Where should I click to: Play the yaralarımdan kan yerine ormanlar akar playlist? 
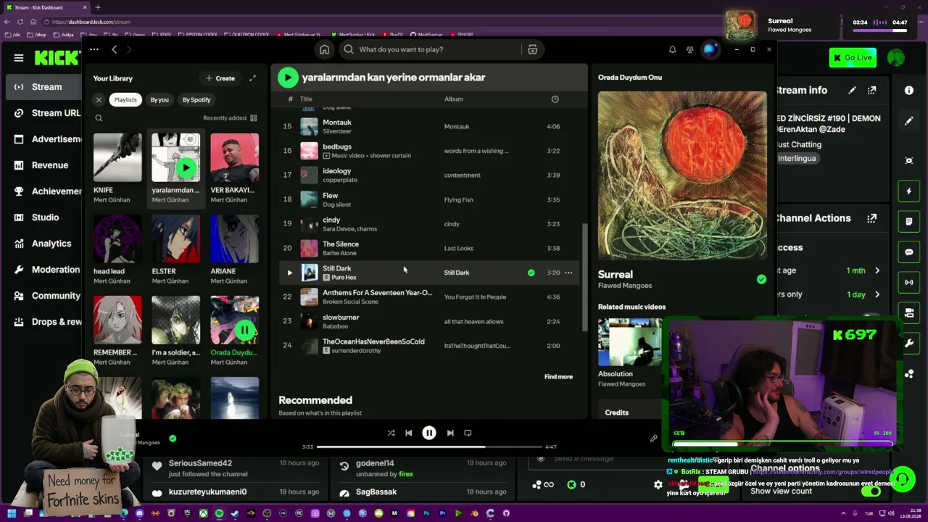coord(288,77)
